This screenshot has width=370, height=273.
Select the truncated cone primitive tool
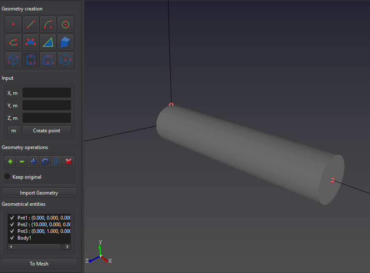click(48, 60)
